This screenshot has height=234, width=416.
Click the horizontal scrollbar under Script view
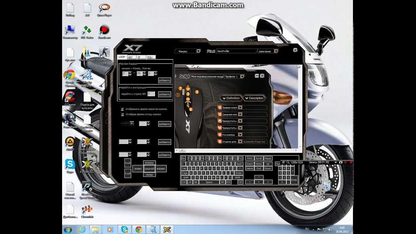pos(236,150)
